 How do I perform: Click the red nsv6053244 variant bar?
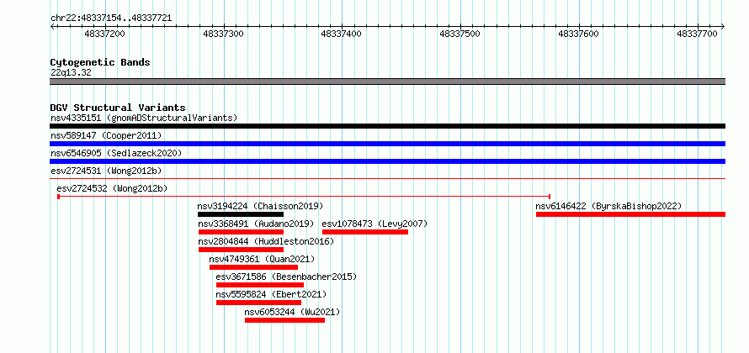(285, 320)
